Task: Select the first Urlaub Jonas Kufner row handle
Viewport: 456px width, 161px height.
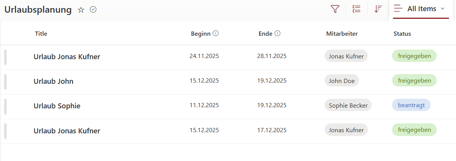Action: (x=5, y=57)
